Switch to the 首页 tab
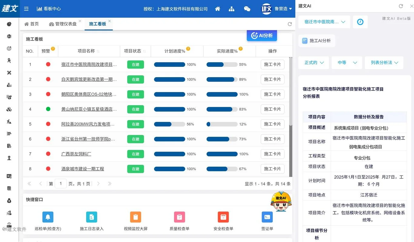Screen dimensions: 414x242 (32, 24)
